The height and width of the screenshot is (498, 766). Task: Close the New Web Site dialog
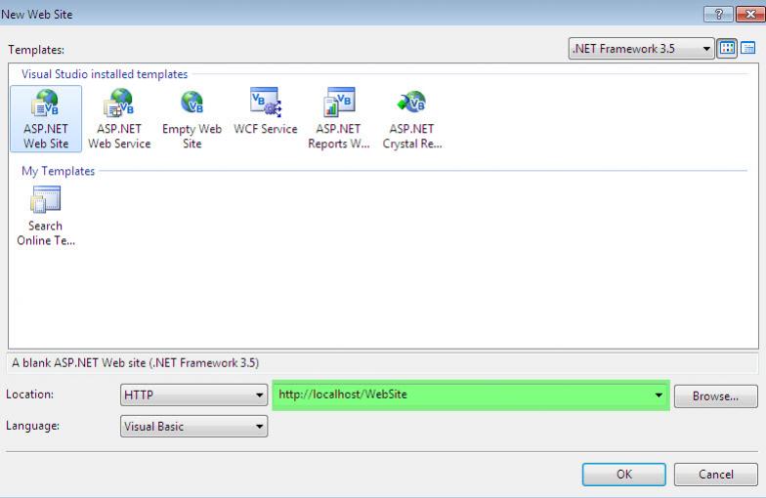750,14
